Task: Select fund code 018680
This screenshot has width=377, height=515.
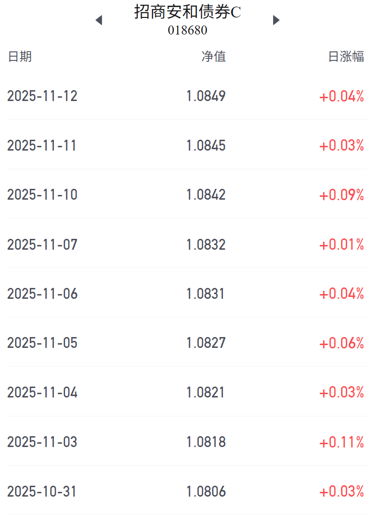Action: point(188,30)
